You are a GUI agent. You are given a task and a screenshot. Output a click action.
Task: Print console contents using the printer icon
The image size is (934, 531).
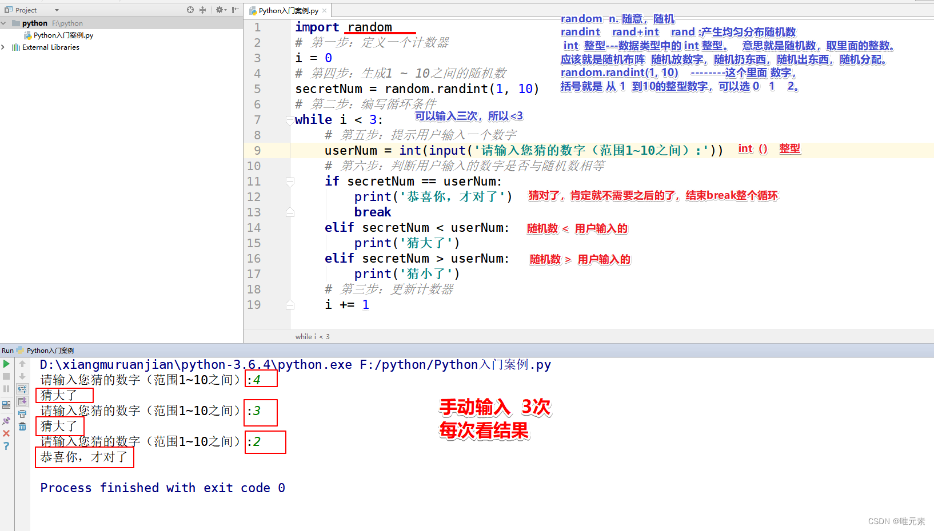23,415
